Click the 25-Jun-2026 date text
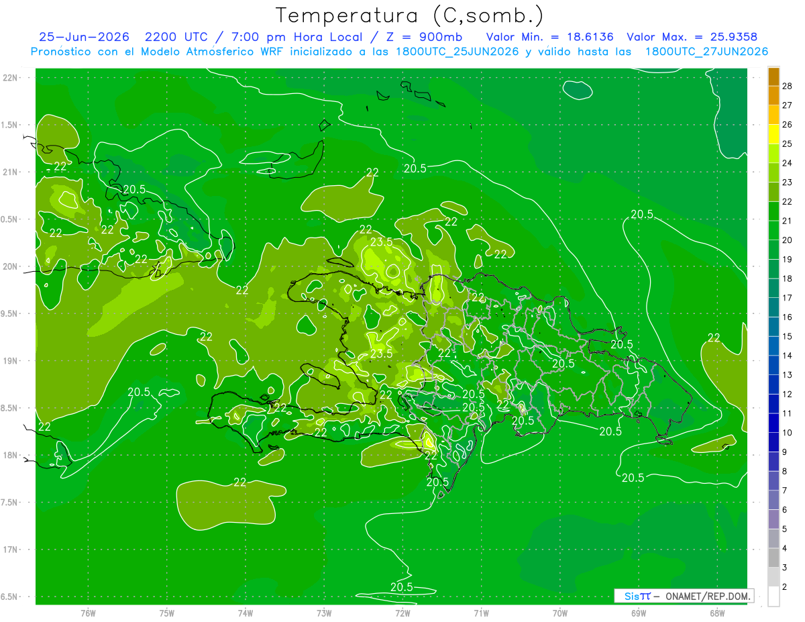Viewport: 805px width, 622px height. point(83,37)
